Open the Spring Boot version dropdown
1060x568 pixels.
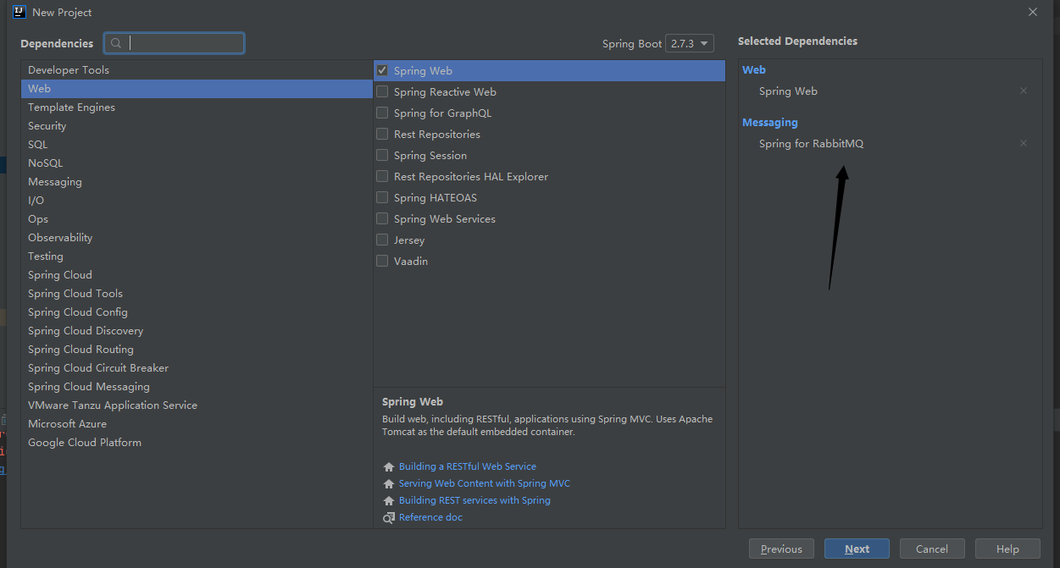(690, 43)
